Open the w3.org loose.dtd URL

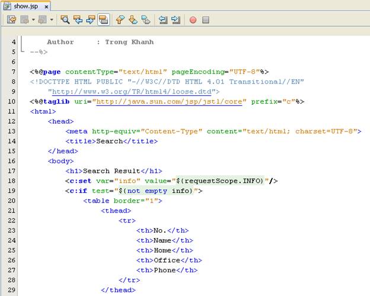132,91
